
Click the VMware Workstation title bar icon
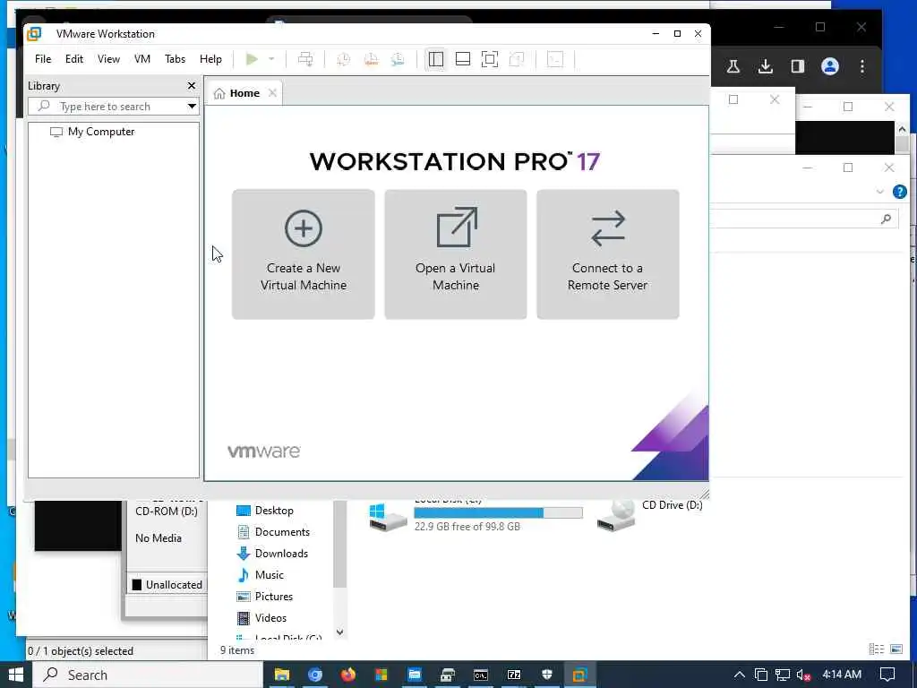pyautogui.click(x=35, y=34)
